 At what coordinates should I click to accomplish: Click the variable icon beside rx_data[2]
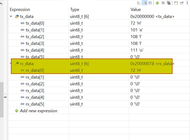(22, 84)
